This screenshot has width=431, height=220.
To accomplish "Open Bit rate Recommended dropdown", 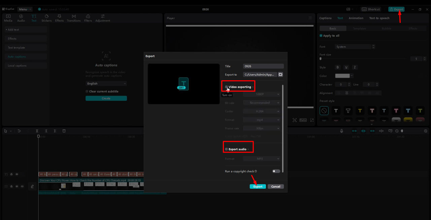I will 262,103.
